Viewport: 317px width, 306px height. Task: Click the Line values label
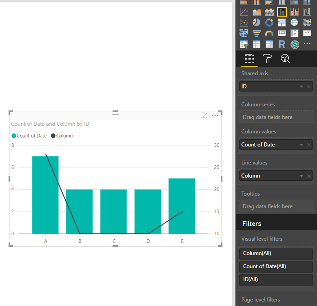click(x=254, y=163)
